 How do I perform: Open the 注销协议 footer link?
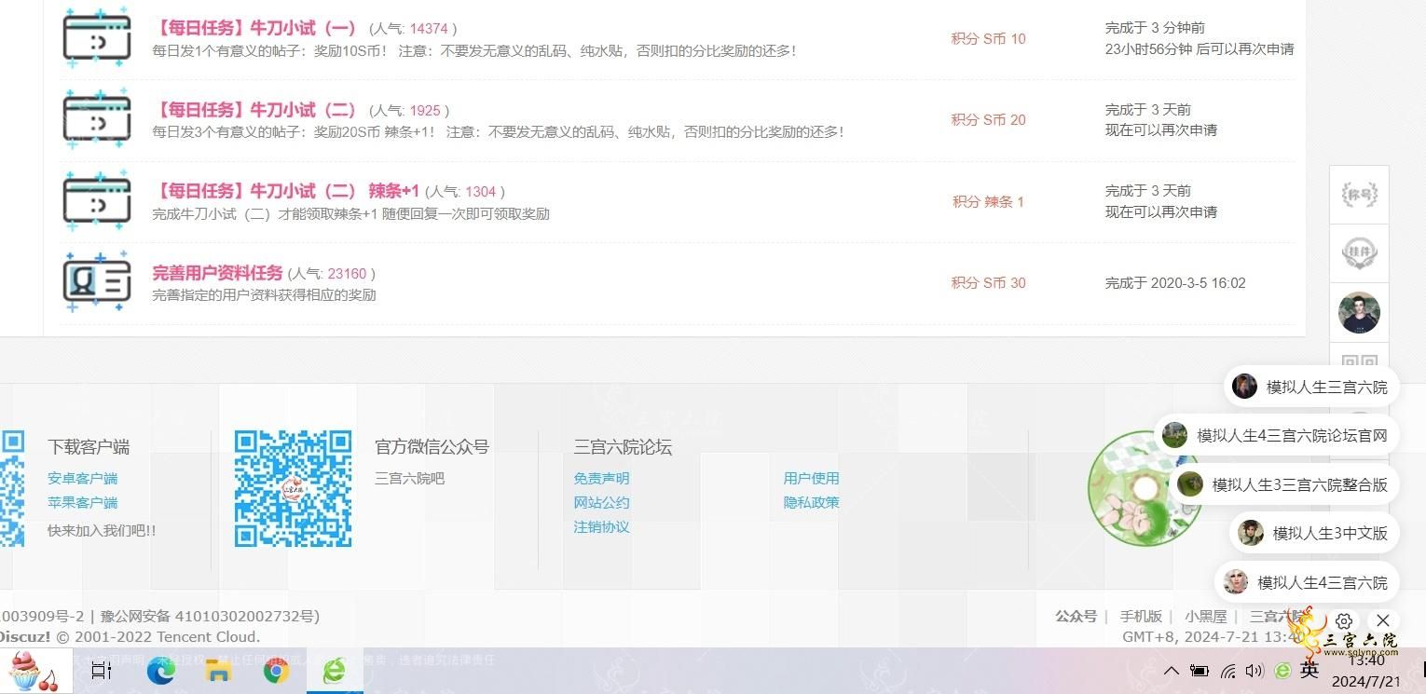602,526
